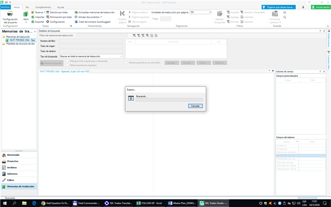331x207 pixels.
Task: Click the Buscando progress bar
Action: 169,100
